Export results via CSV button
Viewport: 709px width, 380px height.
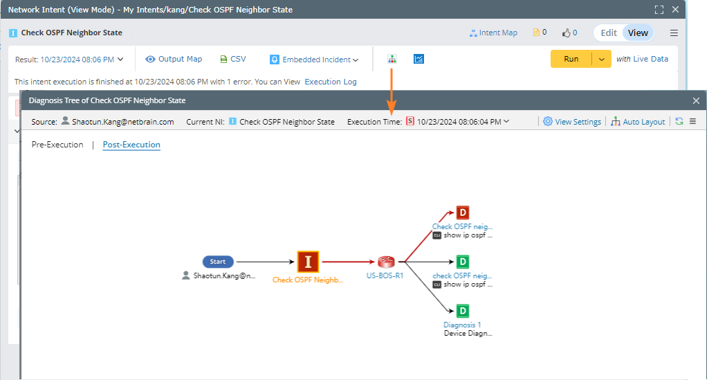pos(233,59)
